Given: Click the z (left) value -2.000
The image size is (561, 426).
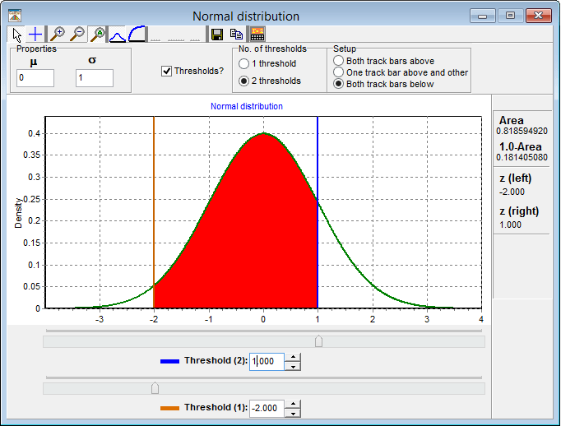Looking at the screenshot, I should coord(512,192).
